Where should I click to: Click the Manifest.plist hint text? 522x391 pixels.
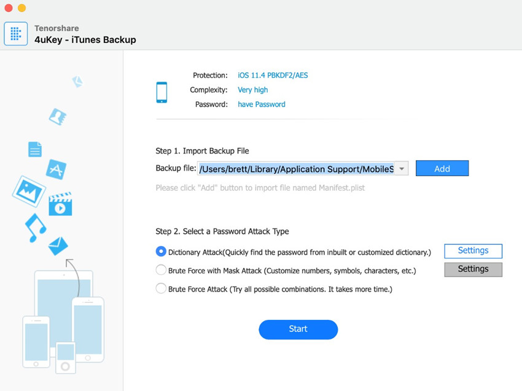coord(260,188)
